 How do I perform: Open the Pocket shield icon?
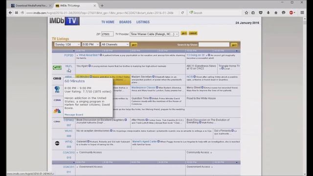[x=261, y=13]
